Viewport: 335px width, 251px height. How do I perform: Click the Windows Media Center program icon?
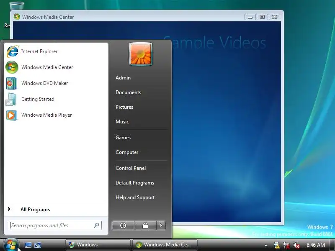(12, 67)
